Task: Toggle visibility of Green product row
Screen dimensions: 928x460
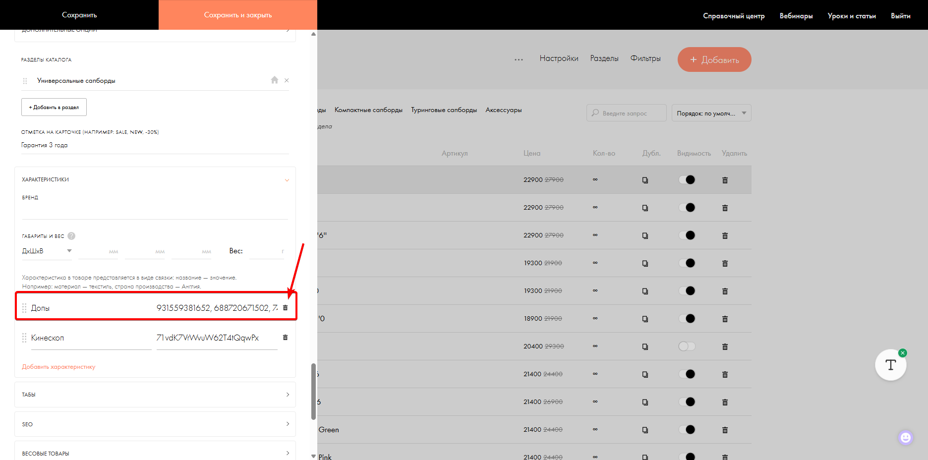Action: tap(687, 430)
